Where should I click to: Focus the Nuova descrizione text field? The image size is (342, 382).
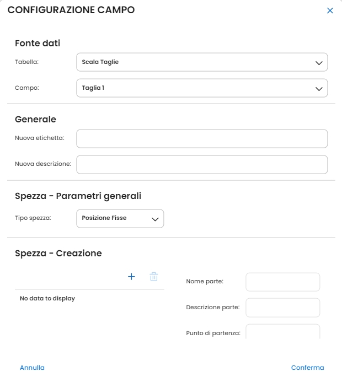(x=202, y=164)
